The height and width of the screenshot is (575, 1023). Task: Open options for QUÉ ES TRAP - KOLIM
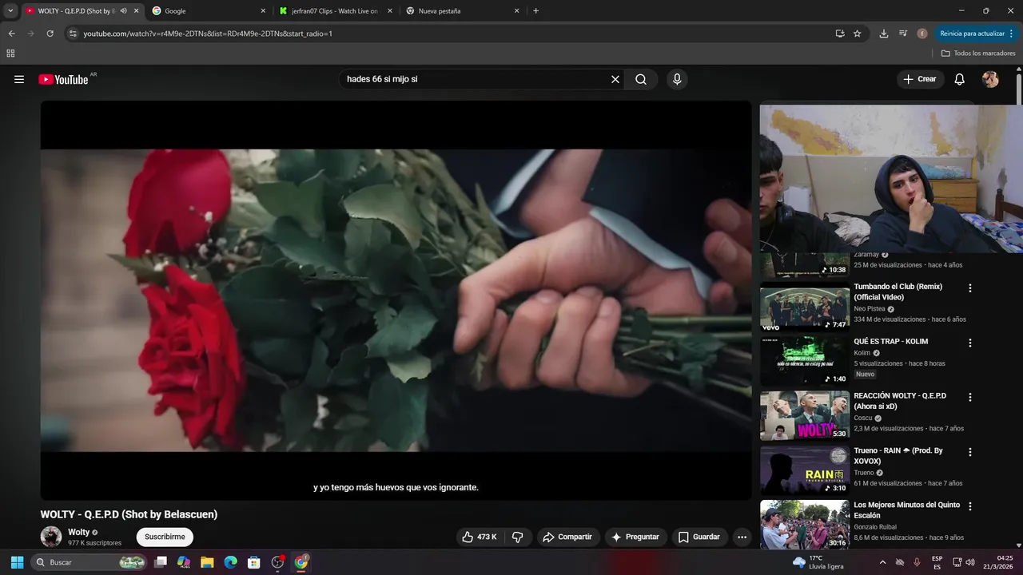pos(970,343)
